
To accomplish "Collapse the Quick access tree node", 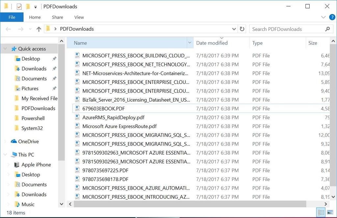I will click(x=5, y=49).
